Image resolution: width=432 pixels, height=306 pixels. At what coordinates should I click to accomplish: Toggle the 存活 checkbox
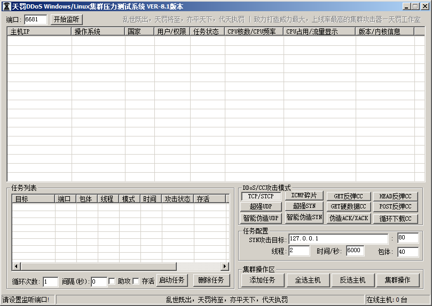pos(136,281)
